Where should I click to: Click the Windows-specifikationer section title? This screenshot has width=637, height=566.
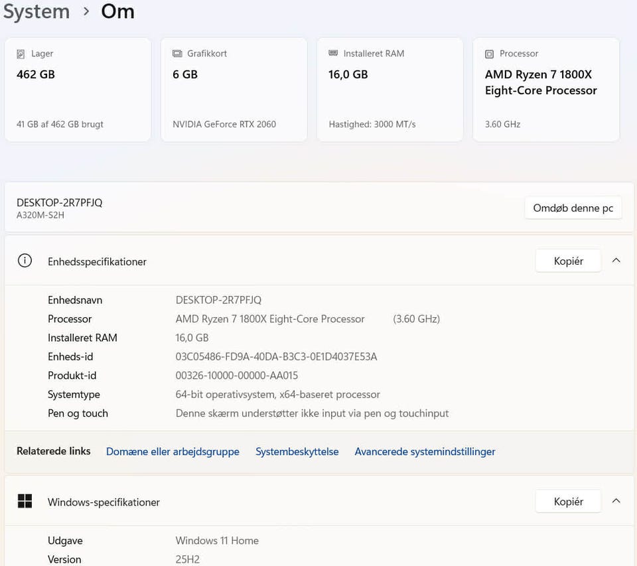click(104, 502)
